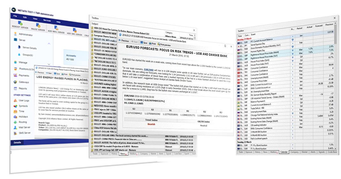Select the USD, JPY net longs fall news row
The image size is (341, 179).
[143, 150]
